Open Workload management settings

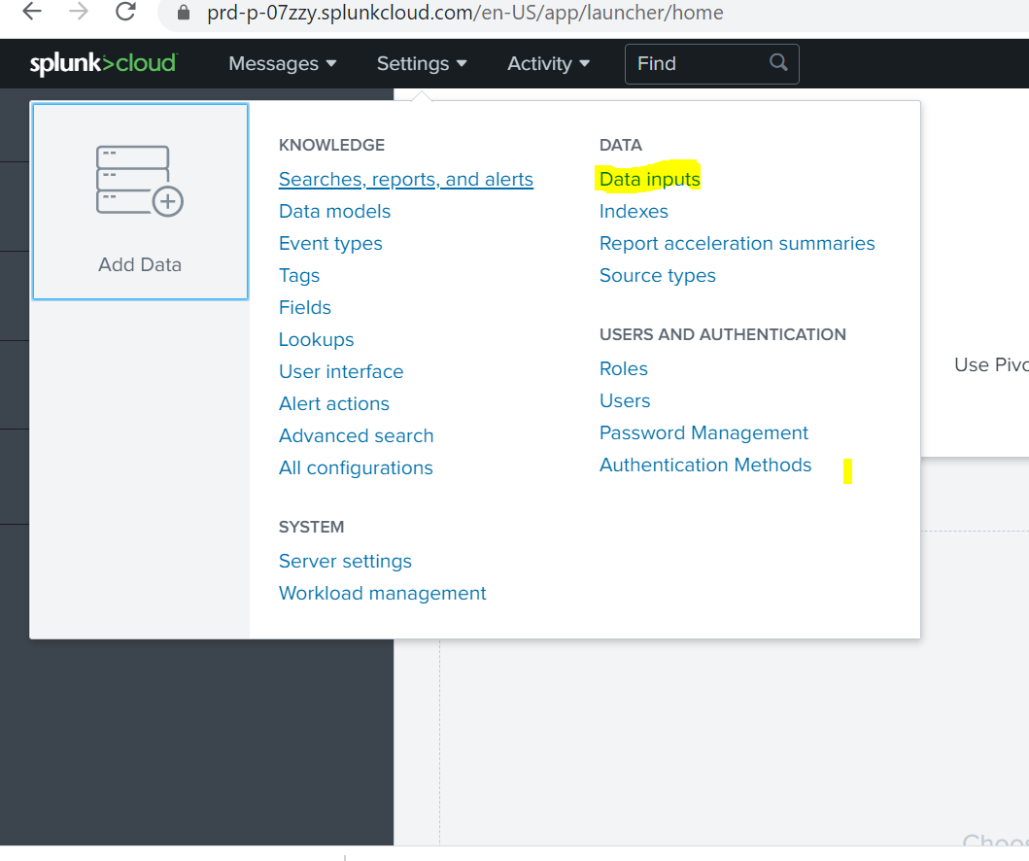click(x=382, y=593)
